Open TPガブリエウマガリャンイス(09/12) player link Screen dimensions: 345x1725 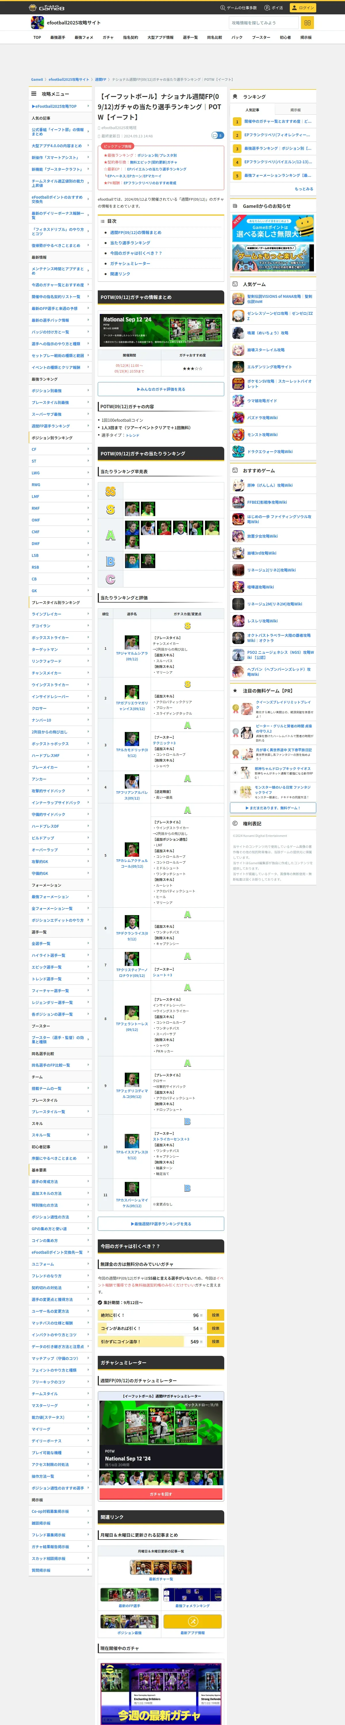coord(132,706)
